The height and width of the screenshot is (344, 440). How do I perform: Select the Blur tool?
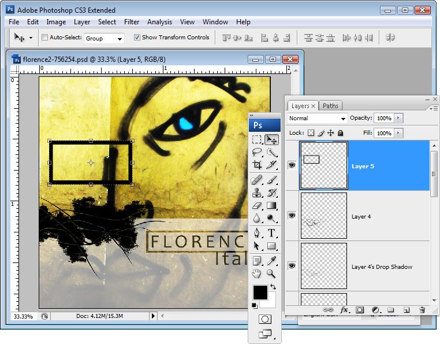click(257, 218)
